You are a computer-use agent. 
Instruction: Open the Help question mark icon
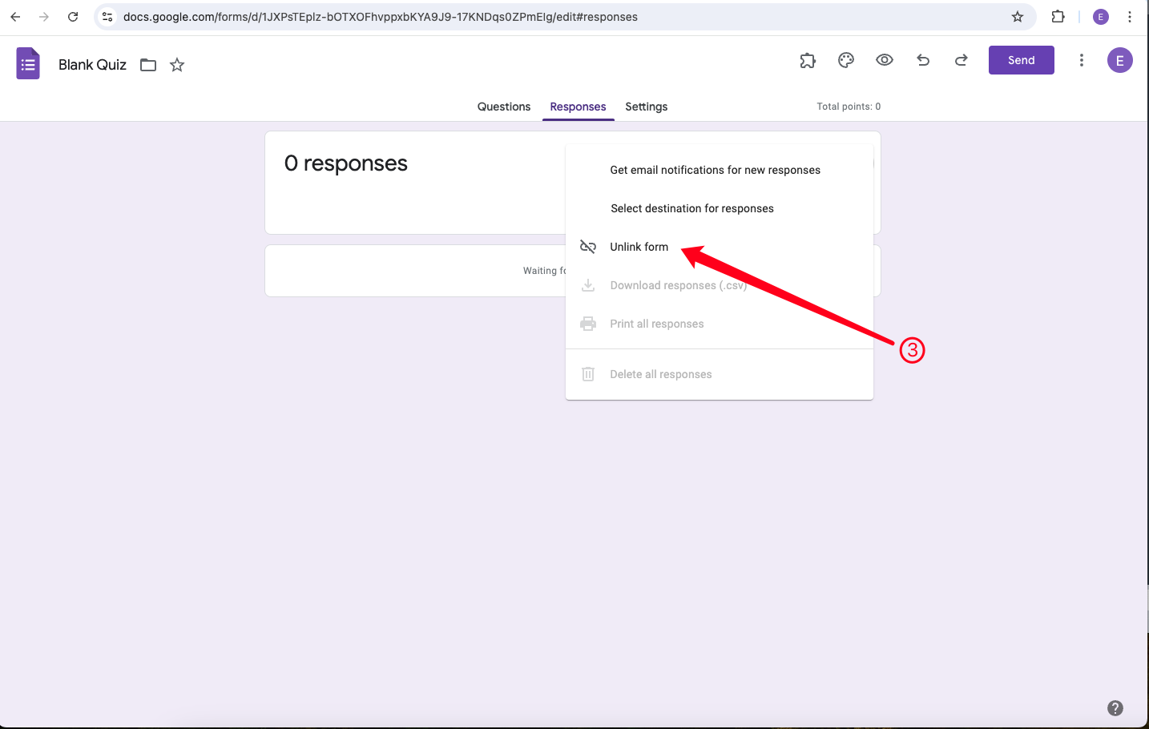pos(1115,708)
